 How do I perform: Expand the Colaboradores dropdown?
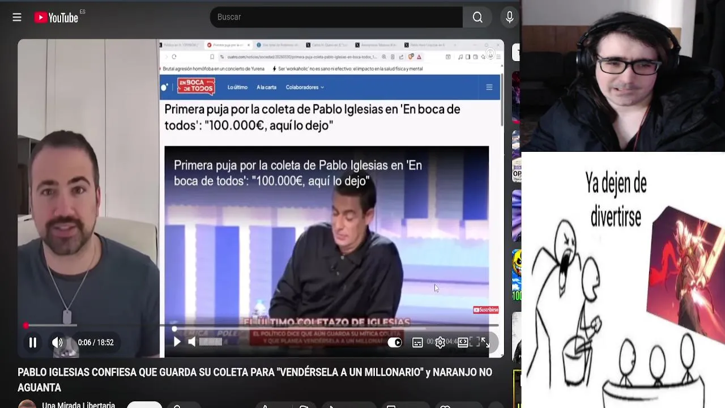click(x=305, y=87)
